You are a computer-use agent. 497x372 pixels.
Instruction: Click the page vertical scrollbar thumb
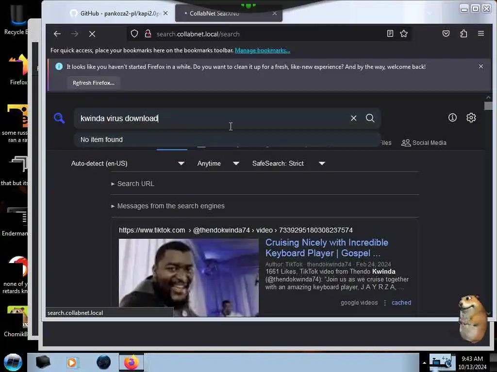click(488, 106)
